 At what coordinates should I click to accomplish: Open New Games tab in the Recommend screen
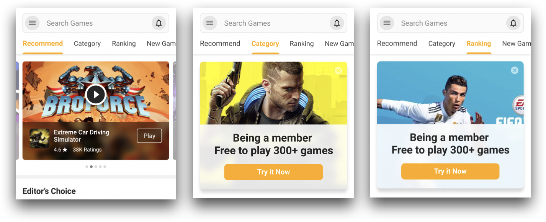[161, 44]
